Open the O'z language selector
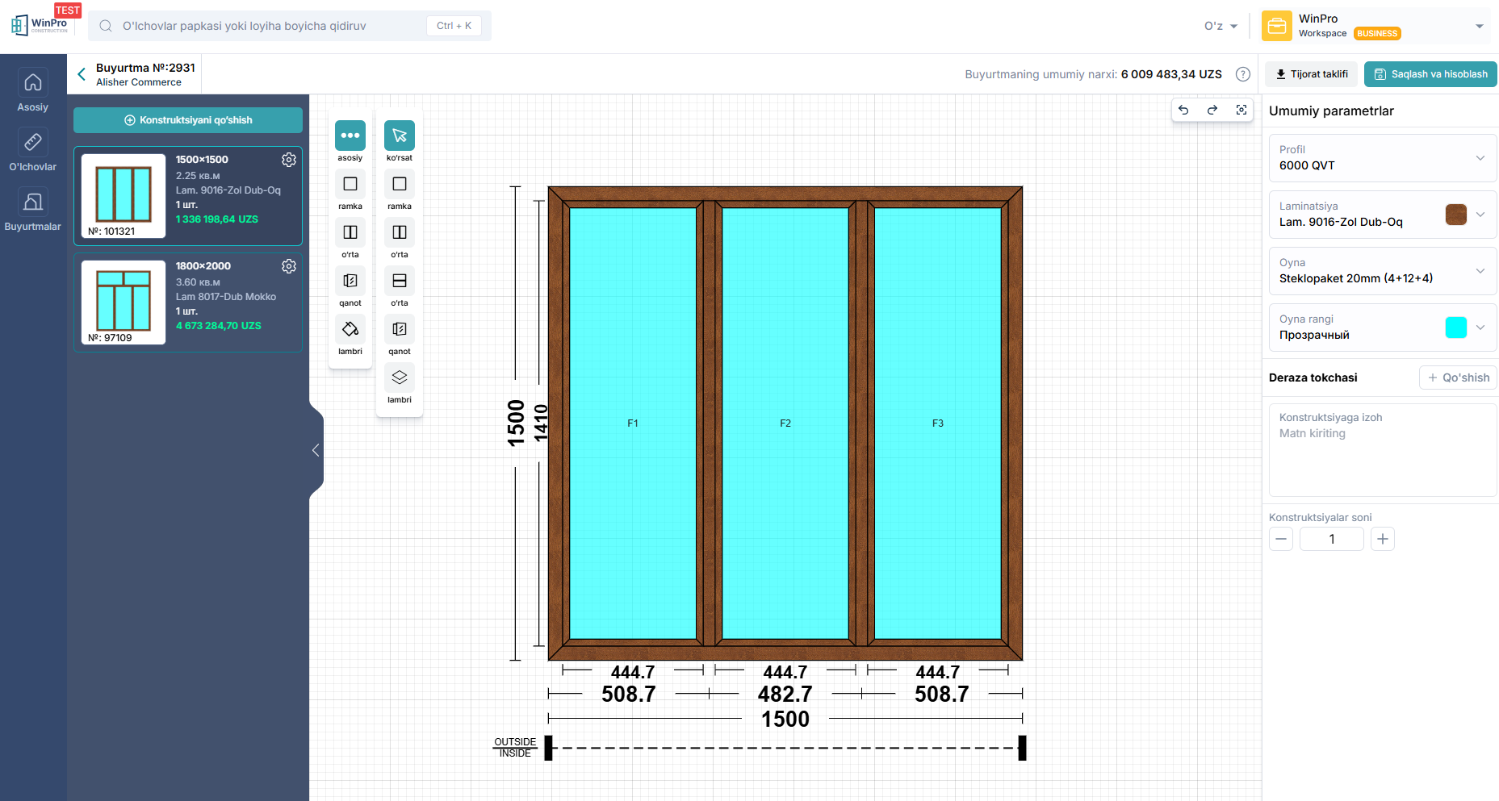This screenshot has width=1499, height=801. click(x=1221, y=26)
